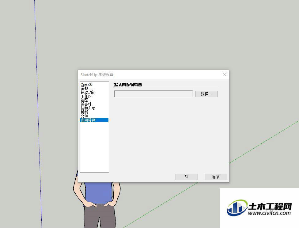Close the SketchUp 系统设置 dialog

(224, 74)
